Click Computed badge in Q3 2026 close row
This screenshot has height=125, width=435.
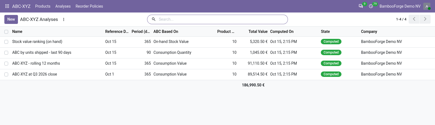[331, 74]
